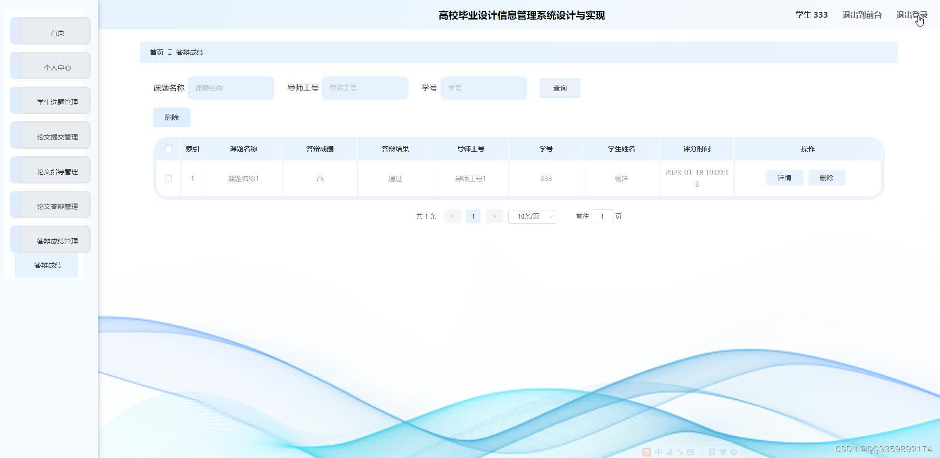Click the previous page arrow
This screenshot has width=940, height=458.
click(452, 216)
